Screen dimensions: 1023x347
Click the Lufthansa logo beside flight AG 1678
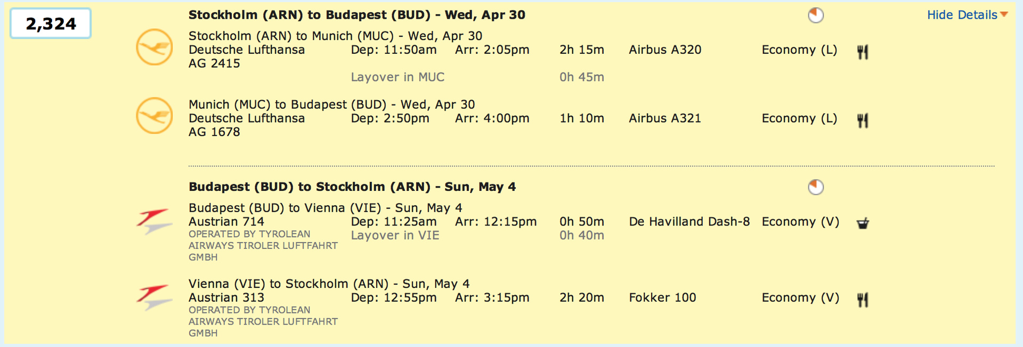pyautogui.click(x=155, y=116)
